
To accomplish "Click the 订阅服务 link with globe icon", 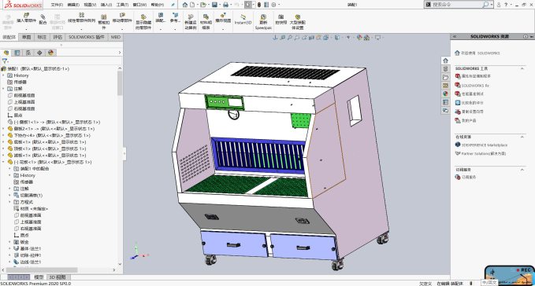I will pyautogui.click(x=469, y=177).
